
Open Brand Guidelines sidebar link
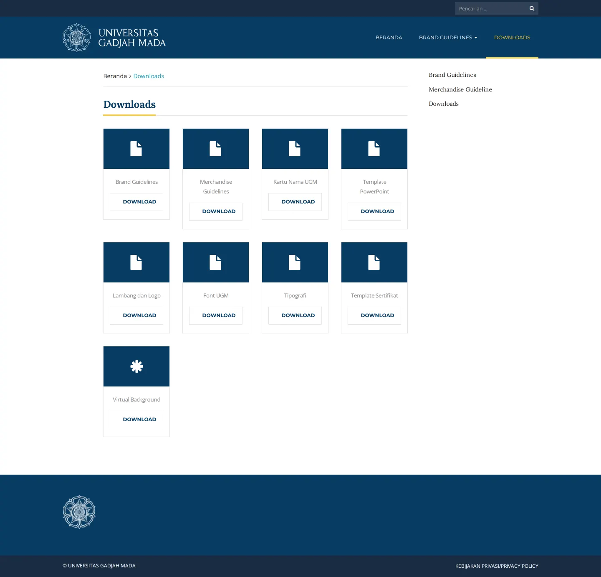452,75
